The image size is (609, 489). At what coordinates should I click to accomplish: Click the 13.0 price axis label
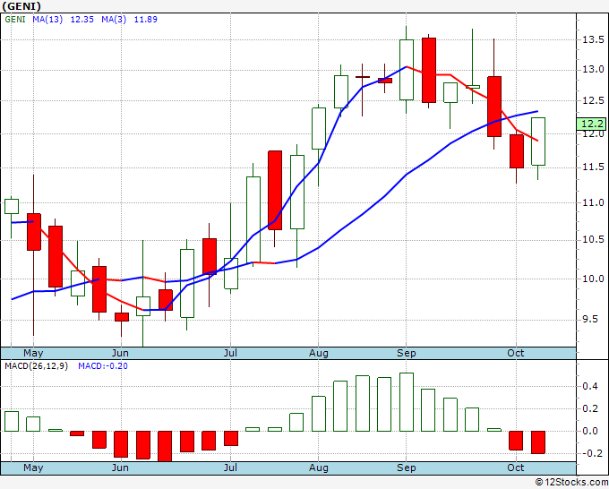[593, 70]
